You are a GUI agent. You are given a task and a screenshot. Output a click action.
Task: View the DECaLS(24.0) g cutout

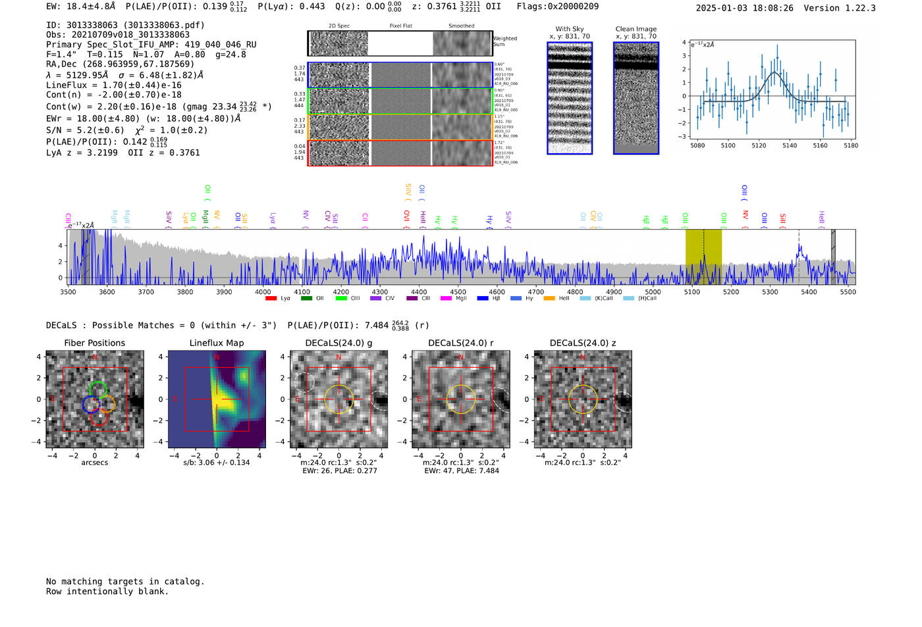coord(339,399)
